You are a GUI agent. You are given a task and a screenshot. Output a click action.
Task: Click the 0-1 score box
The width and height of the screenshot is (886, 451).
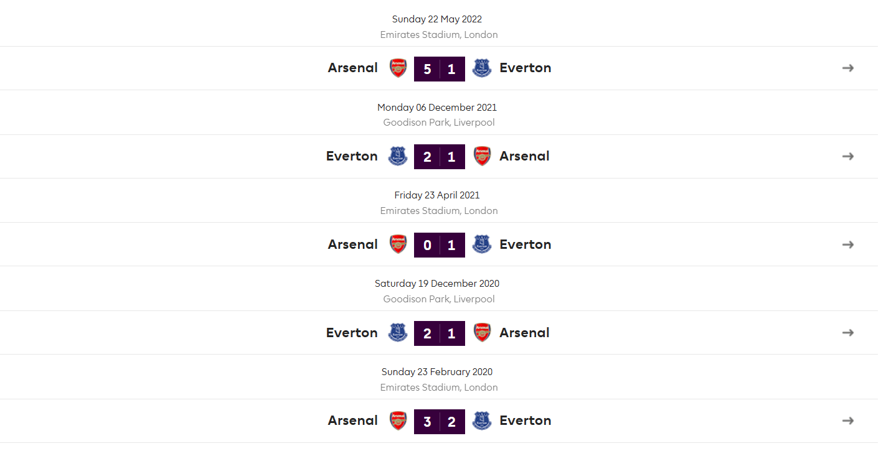point(440,245)
